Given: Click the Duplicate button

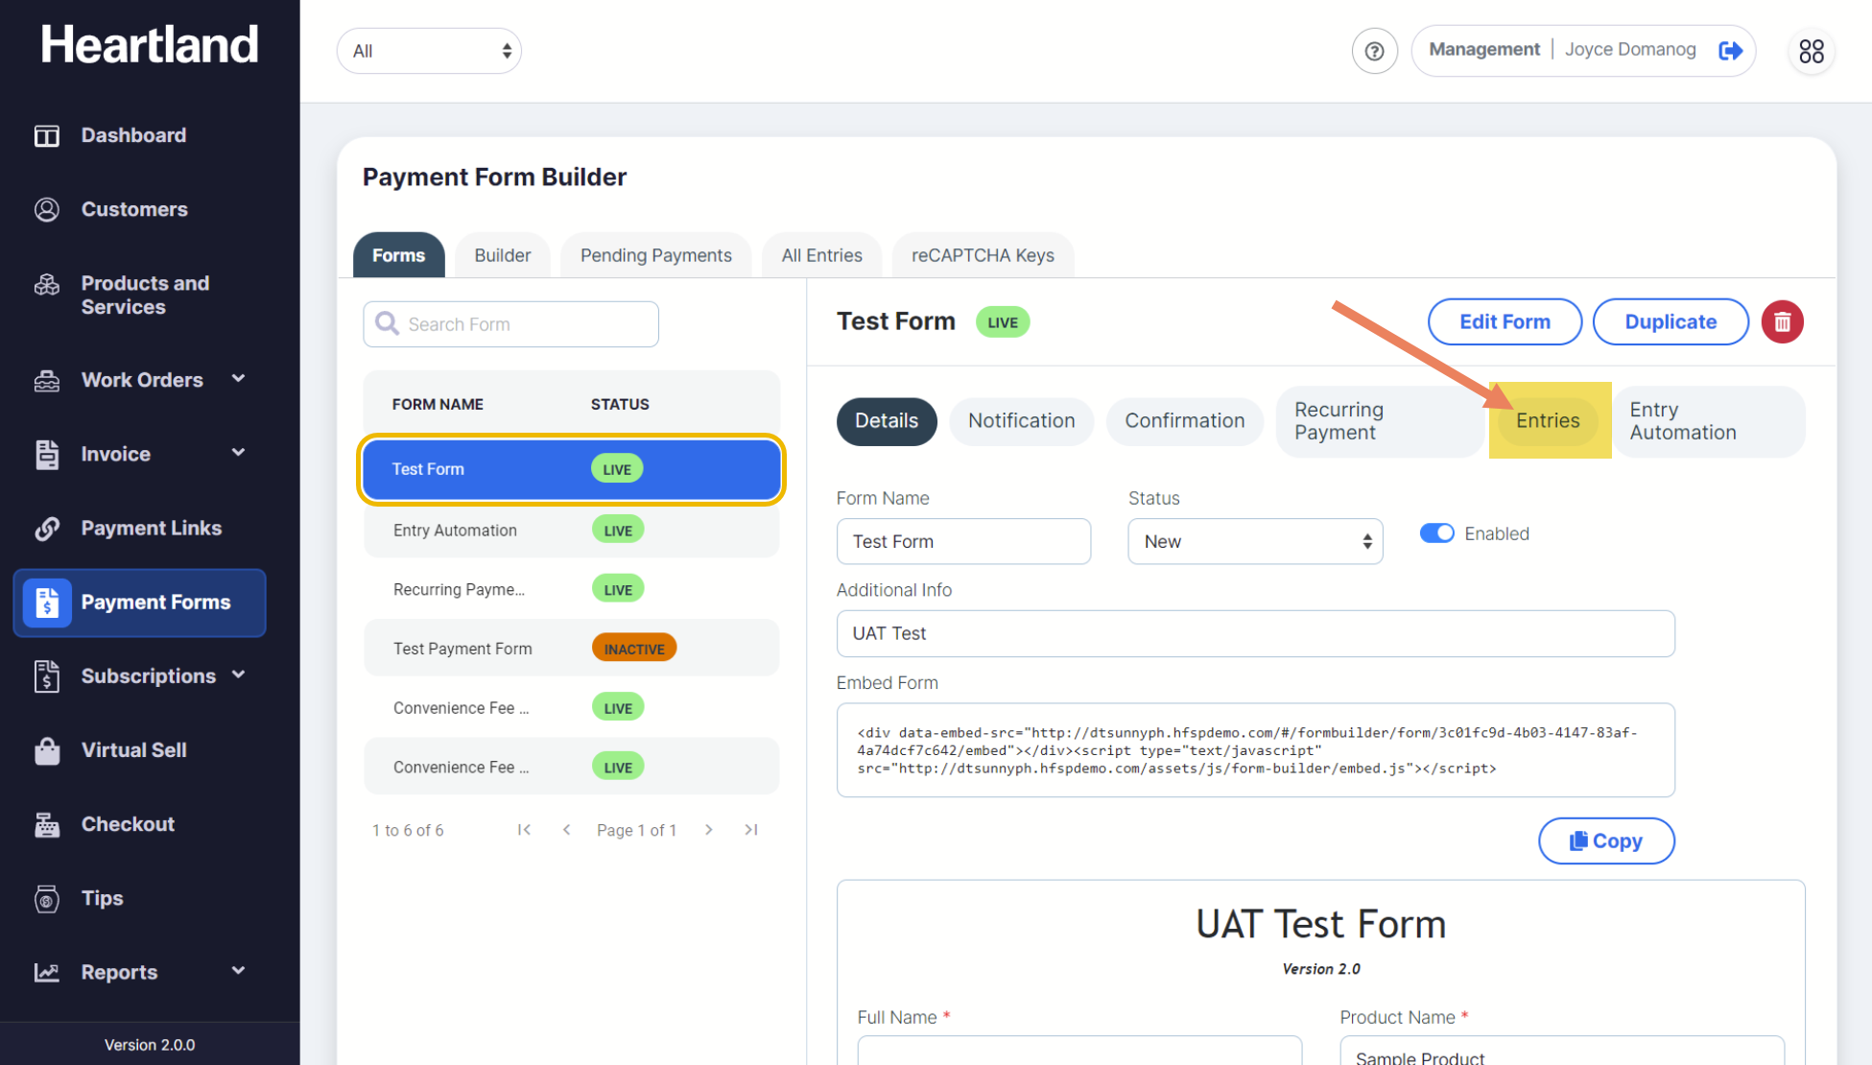Looking at the screenshot, I should (1671, 322).
